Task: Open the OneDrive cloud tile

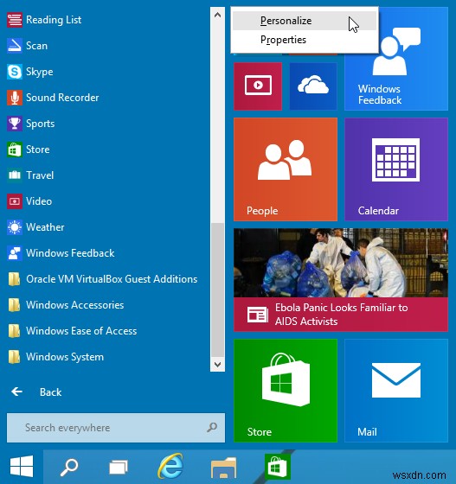Action: 313,86
